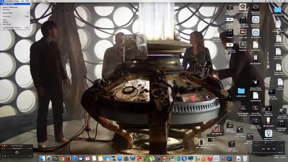The image size is (288, 162).
Task: Open Safari compass icon in Dock
Action: tap(75, 158)
